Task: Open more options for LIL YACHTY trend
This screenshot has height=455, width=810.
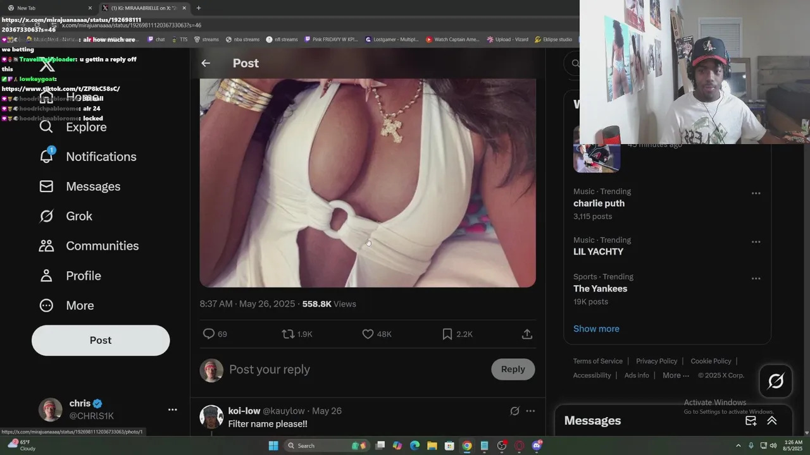Action: 756,242
